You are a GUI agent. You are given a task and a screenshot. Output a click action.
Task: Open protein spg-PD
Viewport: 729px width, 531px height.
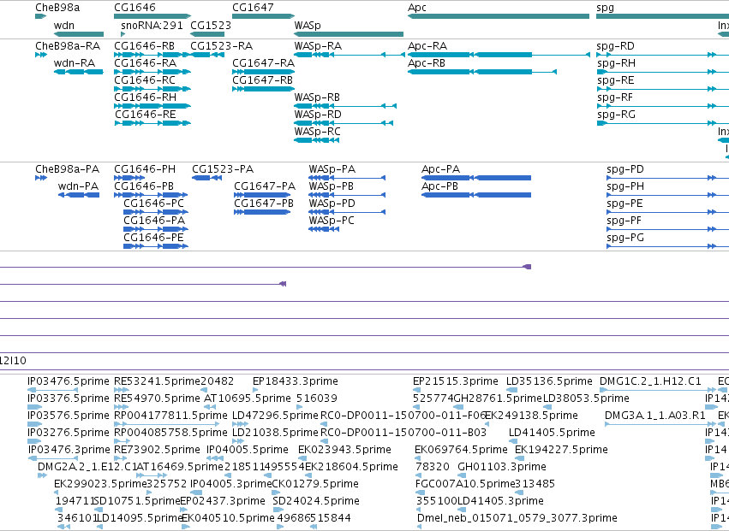click(625, 169)
